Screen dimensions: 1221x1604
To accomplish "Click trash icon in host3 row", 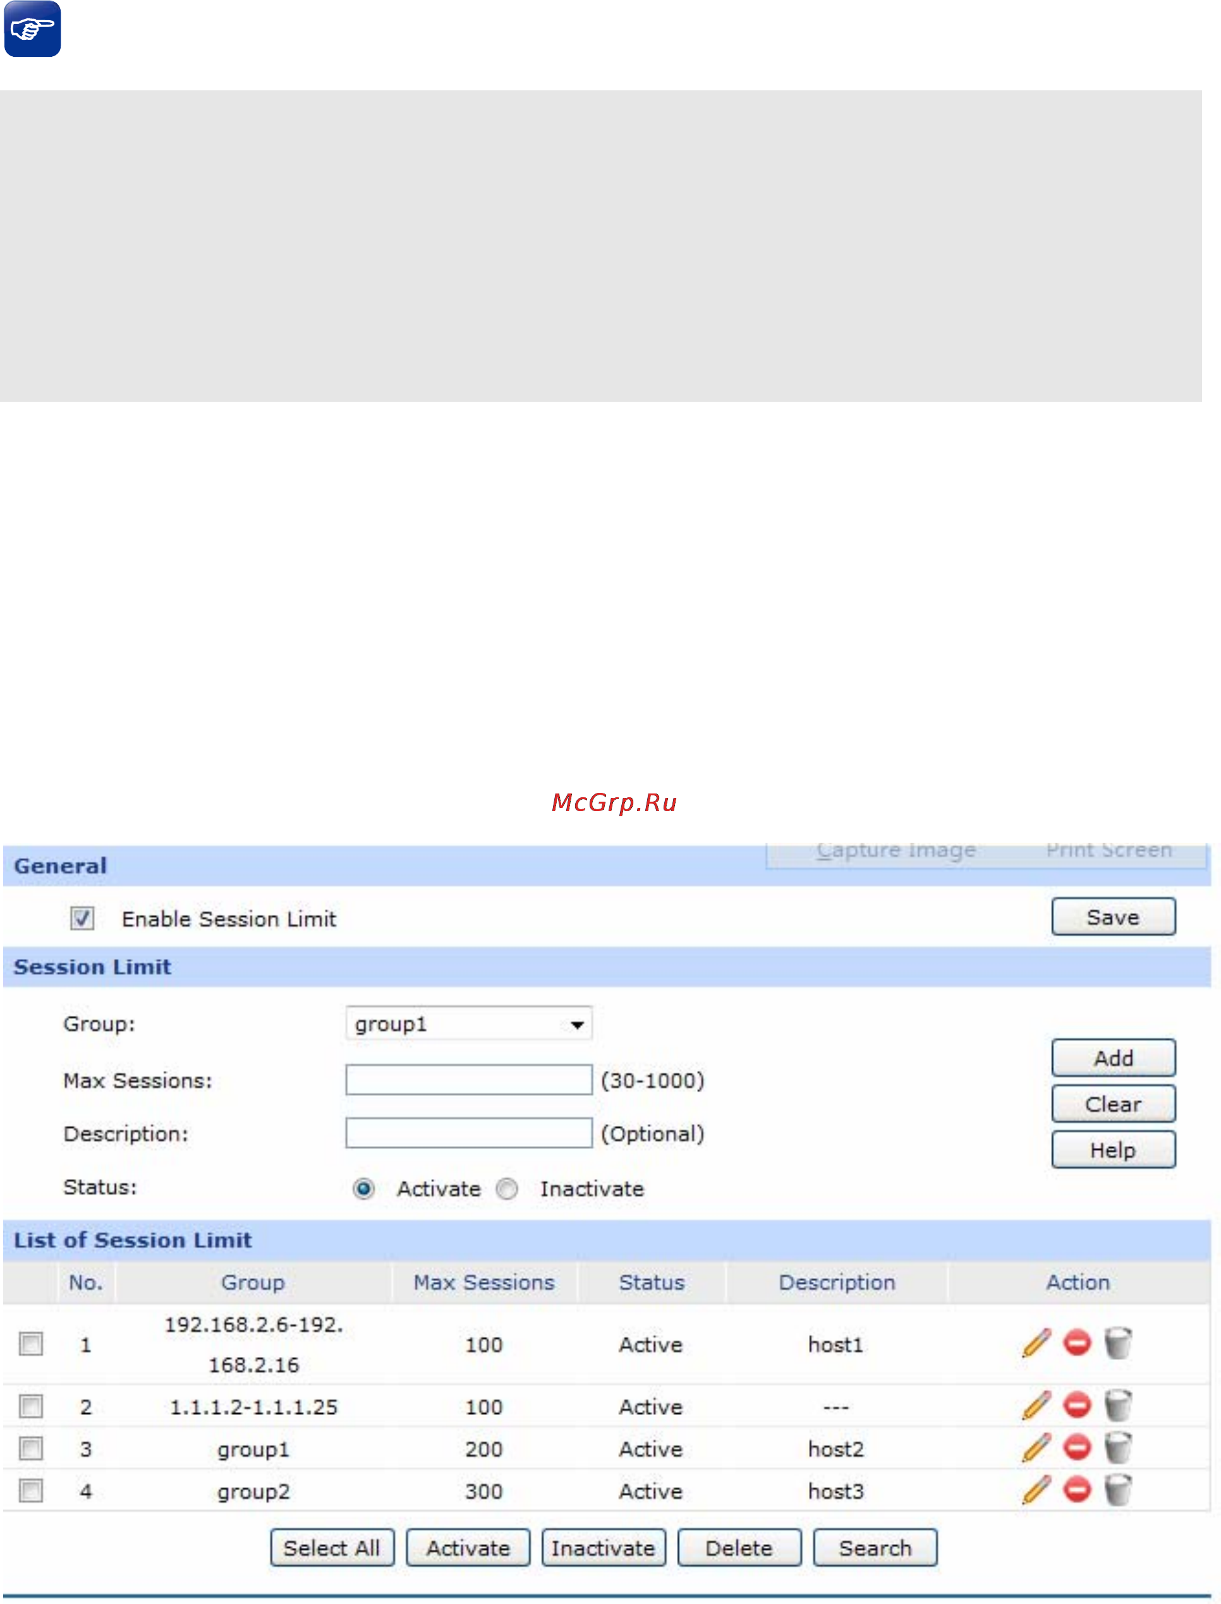I will 1118,1490.
